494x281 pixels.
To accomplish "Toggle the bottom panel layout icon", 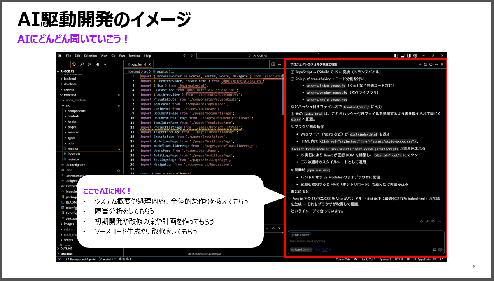I will point(403,56).
